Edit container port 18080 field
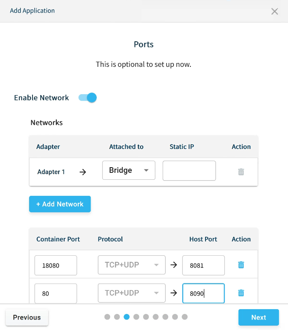Image resolution: width=288 pixels, height=330 pixels. click(56, 265)
